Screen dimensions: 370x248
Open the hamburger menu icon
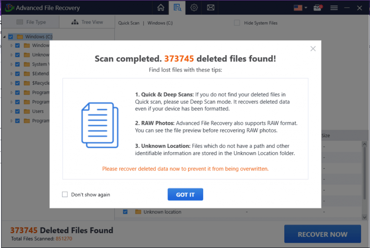[x=334, y=7]
